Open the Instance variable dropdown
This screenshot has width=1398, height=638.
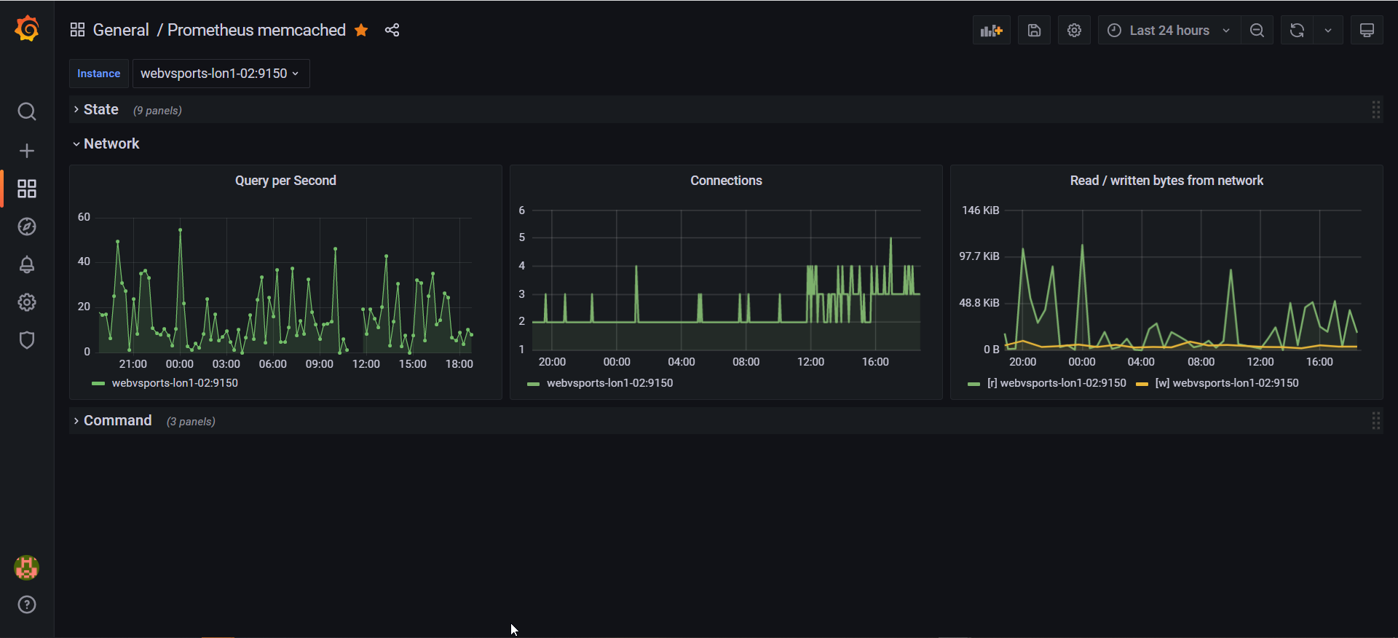click(221, 74)
